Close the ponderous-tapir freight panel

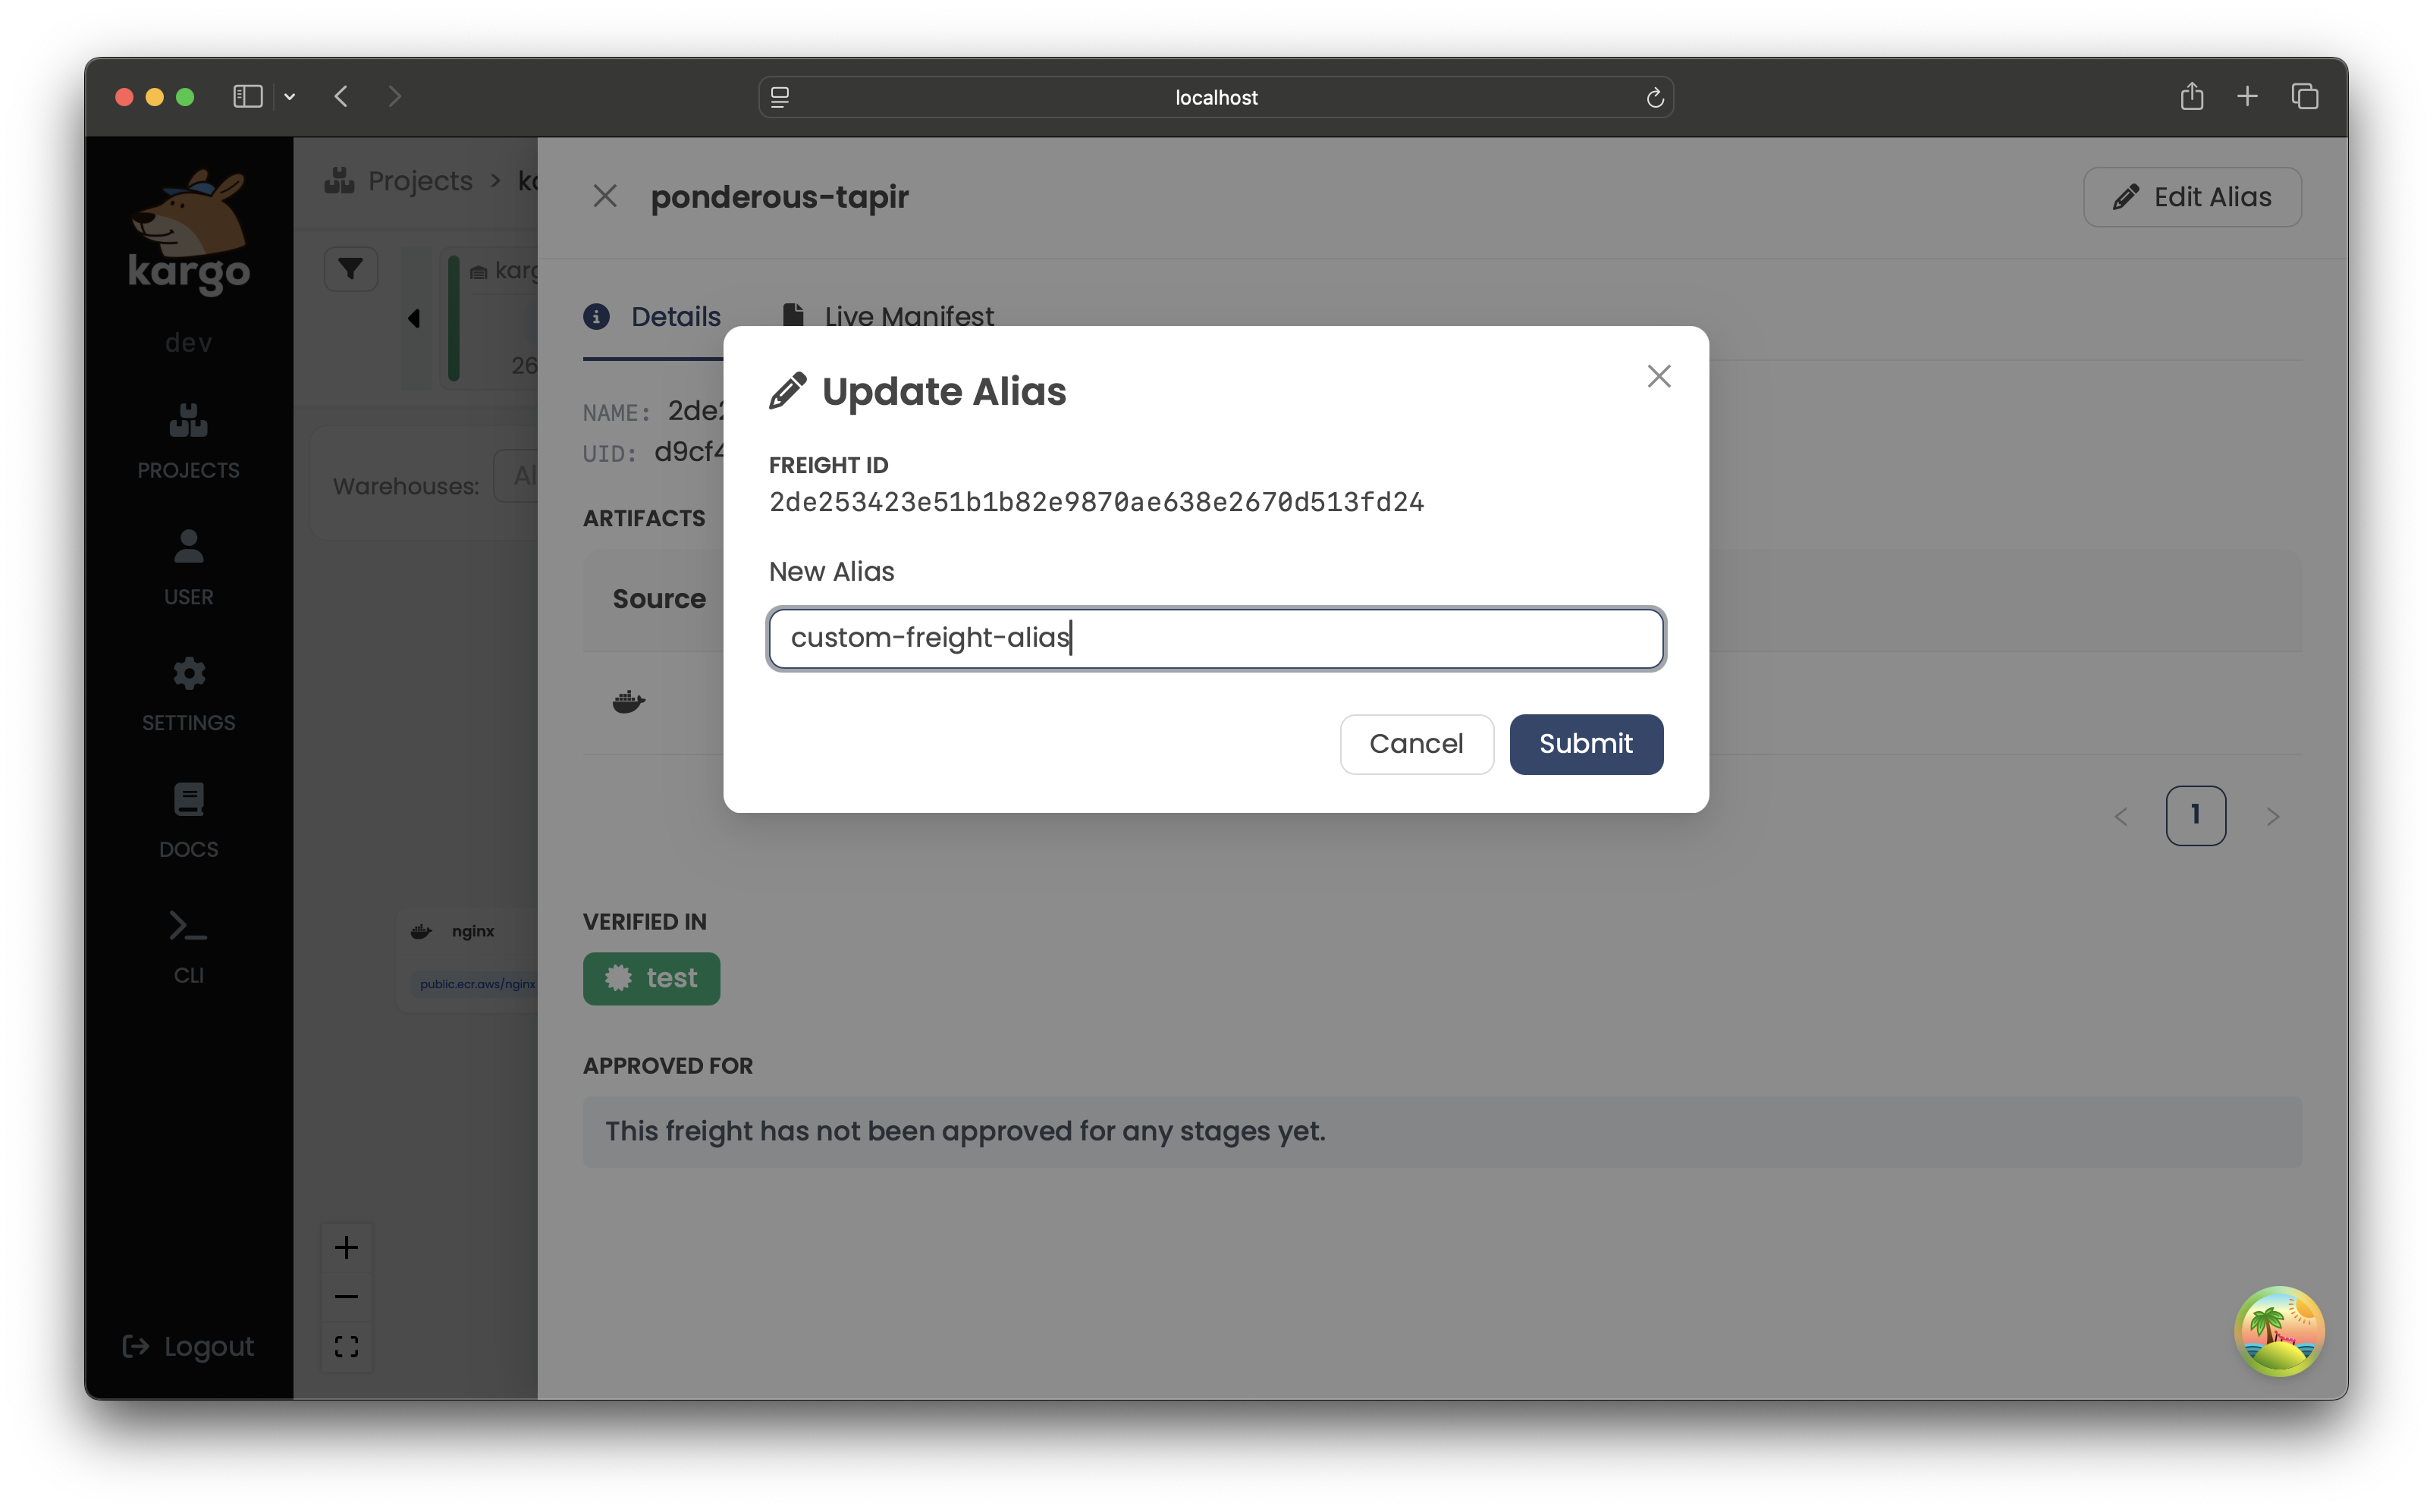click(605, 196)
